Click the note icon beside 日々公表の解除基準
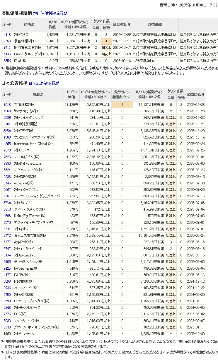 click(x=3, y=352)
